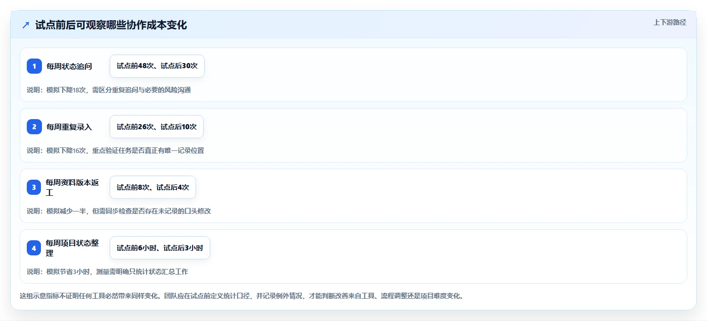This screenshot has width=707, height=321.
Task: Click the note 模拟减少一半 description
Action: point(119,211)
